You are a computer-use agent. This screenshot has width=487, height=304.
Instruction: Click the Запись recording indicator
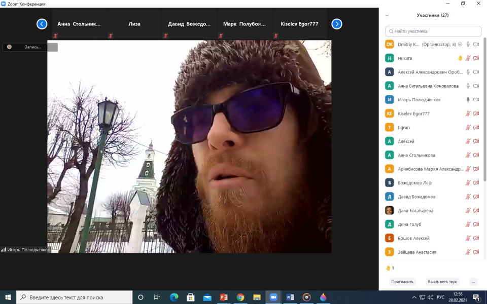(30, 47)
